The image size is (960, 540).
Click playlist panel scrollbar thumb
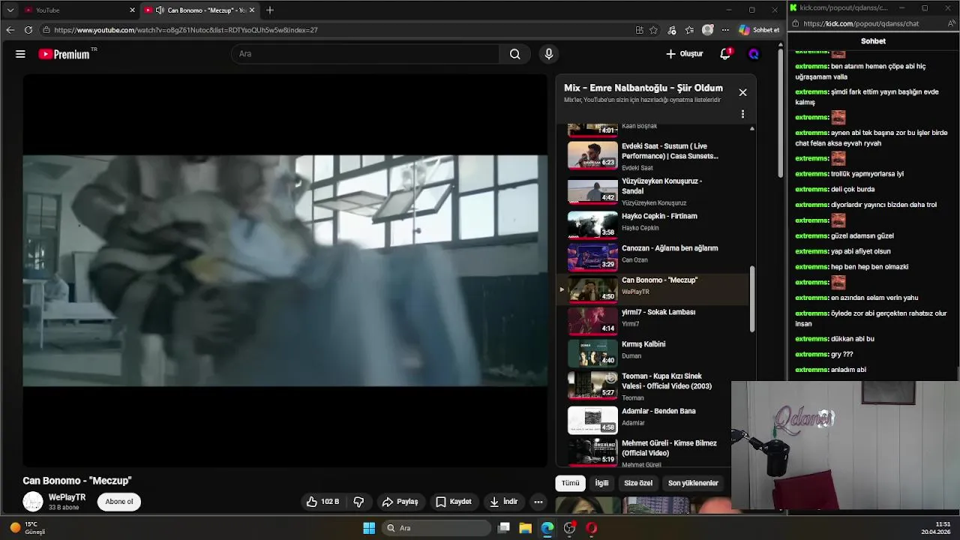point(751,300)
